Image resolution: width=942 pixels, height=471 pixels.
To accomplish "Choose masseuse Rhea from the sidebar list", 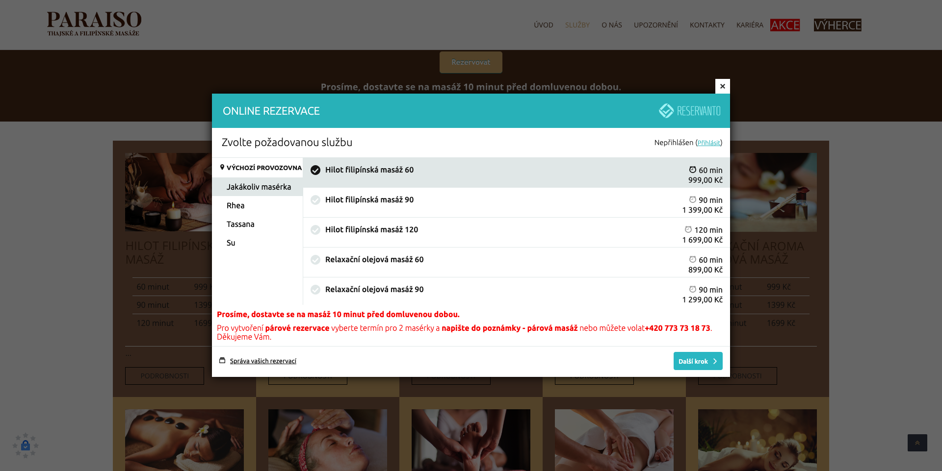I will [x=235, y=205].
